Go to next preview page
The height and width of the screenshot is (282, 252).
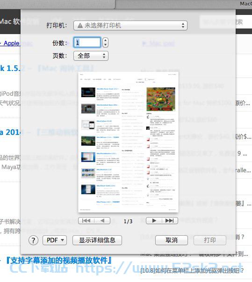tap(154, 220)
